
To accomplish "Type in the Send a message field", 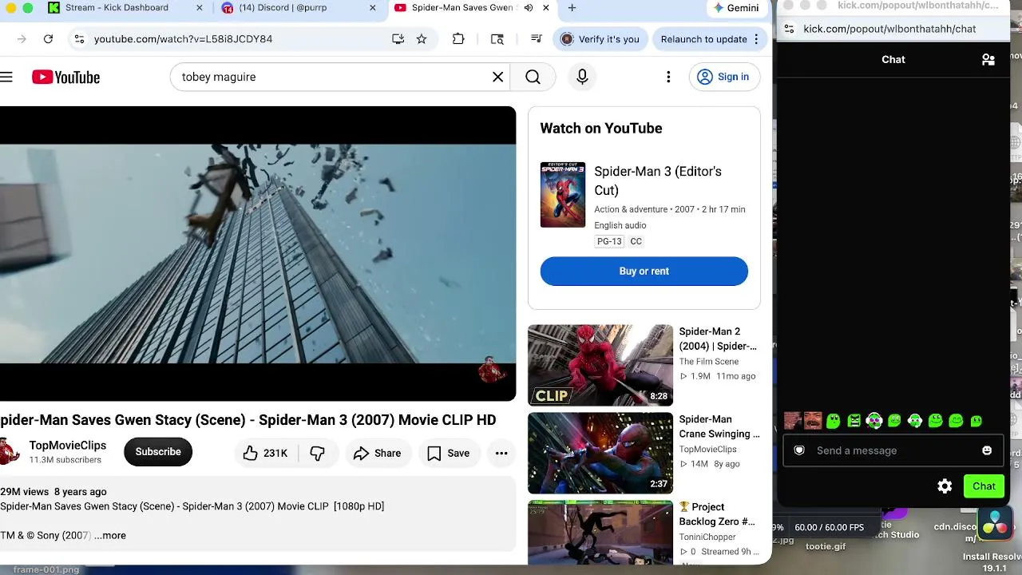I will coord(895,450).
